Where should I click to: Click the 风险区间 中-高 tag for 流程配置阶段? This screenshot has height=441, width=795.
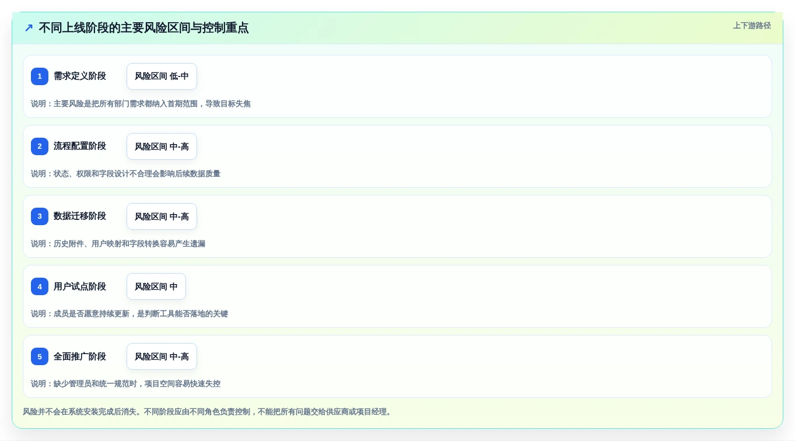tap(162, 146)
